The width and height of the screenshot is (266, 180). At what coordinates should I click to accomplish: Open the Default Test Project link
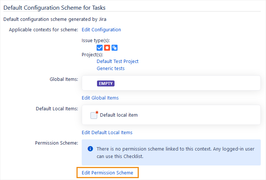pos(118,61)
